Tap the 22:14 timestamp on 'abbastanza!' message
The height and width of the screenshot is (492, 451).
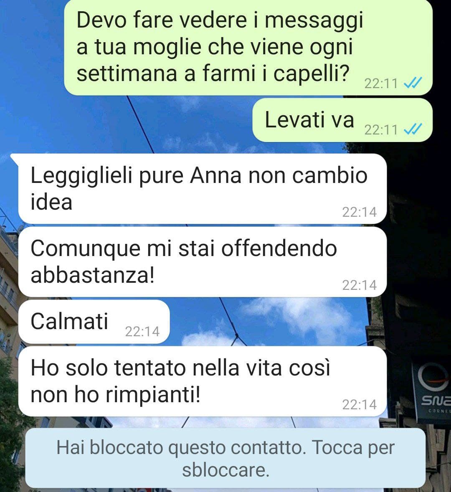pyautogui.click(x=360, y=285)
